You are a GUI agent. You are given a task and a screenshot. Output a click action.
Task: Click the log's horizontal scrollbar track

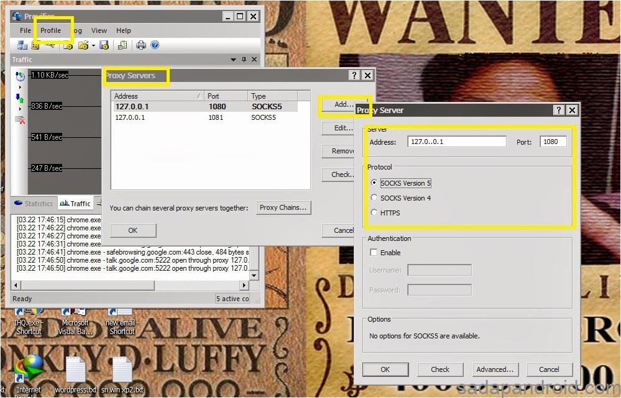tap(199, 286)
